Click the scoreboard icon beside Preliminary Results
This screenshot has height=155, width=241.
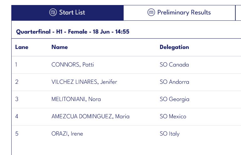click(x=151, y=12)
